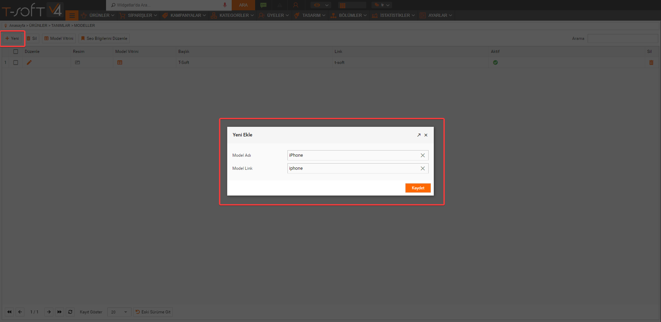
Task: Click the Anasayfa breadcrumb link
Action: pyautogui.click(x=17, y=25)
